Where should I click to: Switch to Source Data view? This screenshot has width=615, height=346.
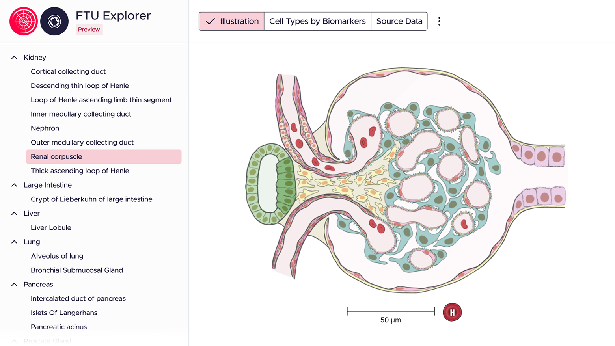[x=399, y=21]
